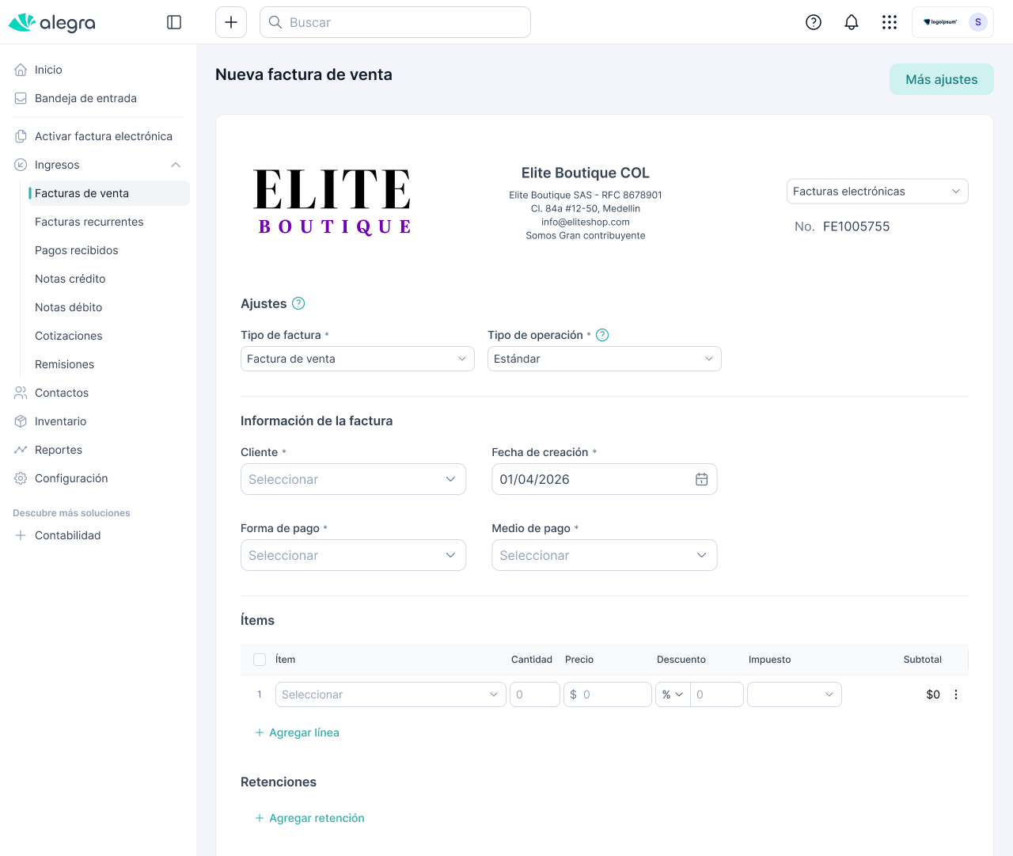Open the Impuesto dropdown in item row

795,694
